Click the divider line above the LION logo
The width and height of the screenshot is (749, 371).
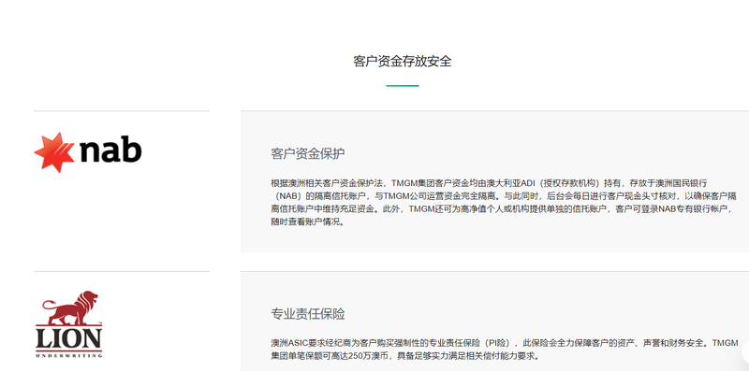tap(122, 271)
